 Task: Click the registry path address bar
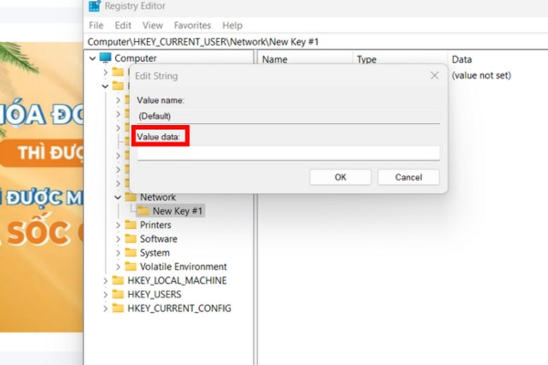316,42
